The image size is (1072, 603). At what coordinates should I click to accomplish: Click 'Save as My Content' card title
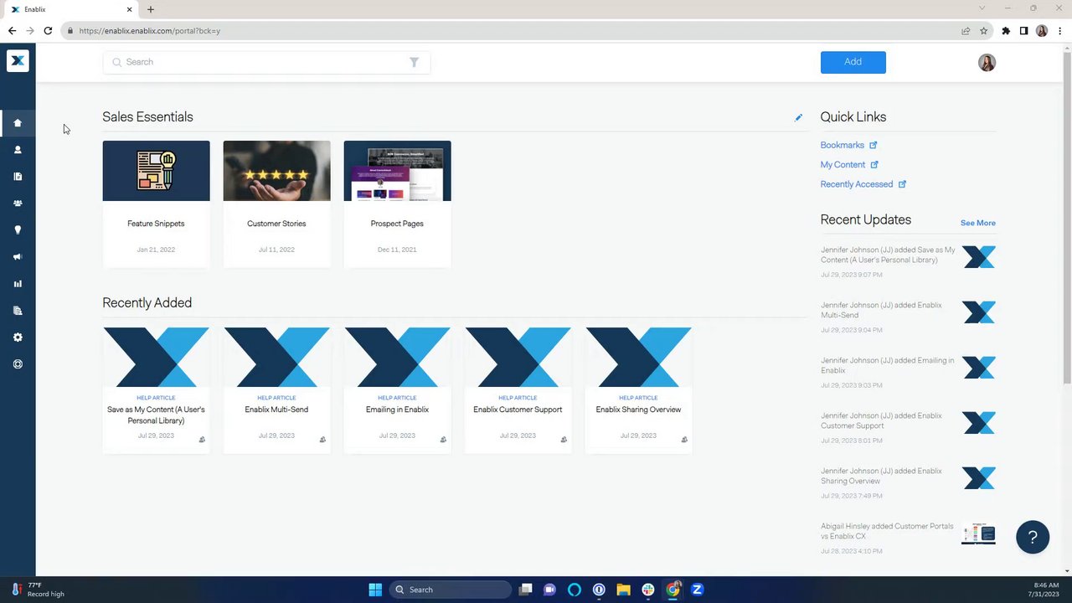point(156,415)
